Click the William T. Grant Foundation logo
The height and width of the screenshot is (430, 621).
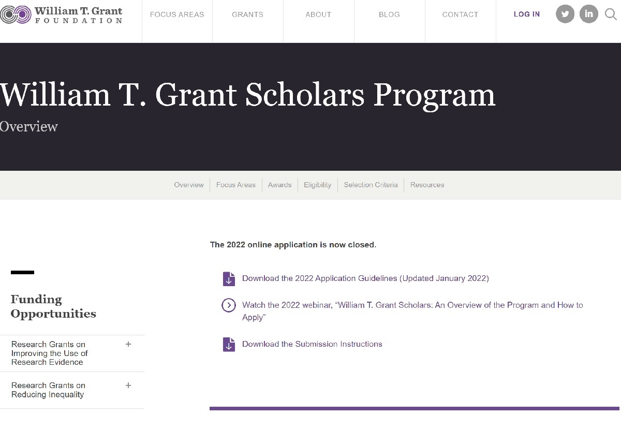[62, 14]
